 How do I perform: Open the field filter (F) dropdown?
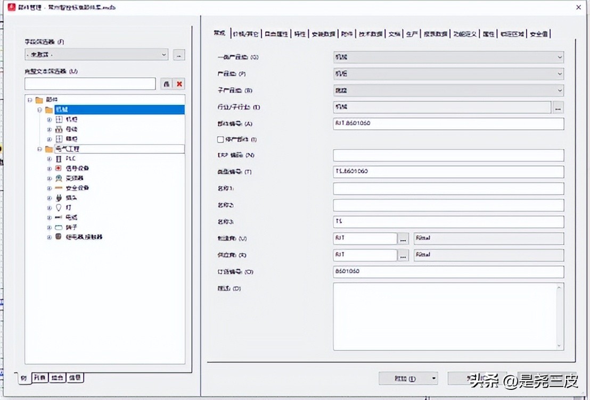164,54
